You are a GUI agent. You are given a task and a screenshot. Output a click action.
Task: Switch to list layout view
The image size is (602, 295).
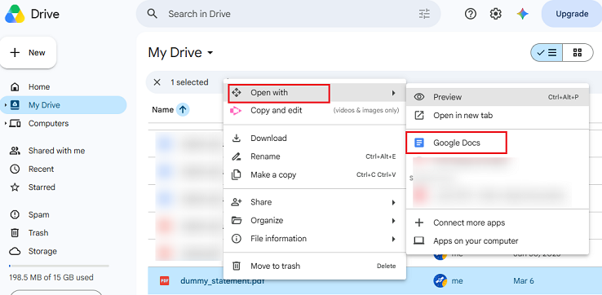[547, 52]
